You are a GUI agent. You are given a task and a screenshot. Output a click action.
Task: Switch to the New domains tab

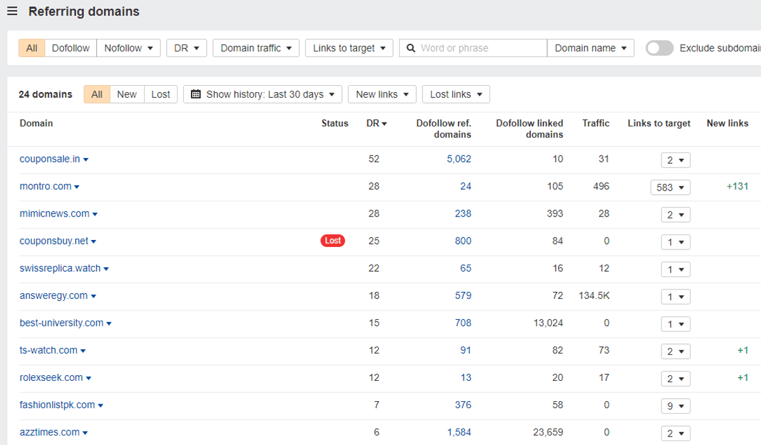pyautogui.click(x=127, y=94)
